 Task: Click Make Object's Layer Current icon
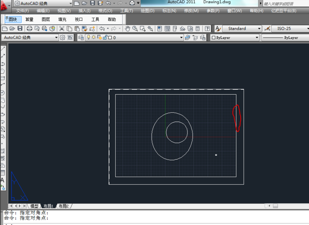click(188, 38)
